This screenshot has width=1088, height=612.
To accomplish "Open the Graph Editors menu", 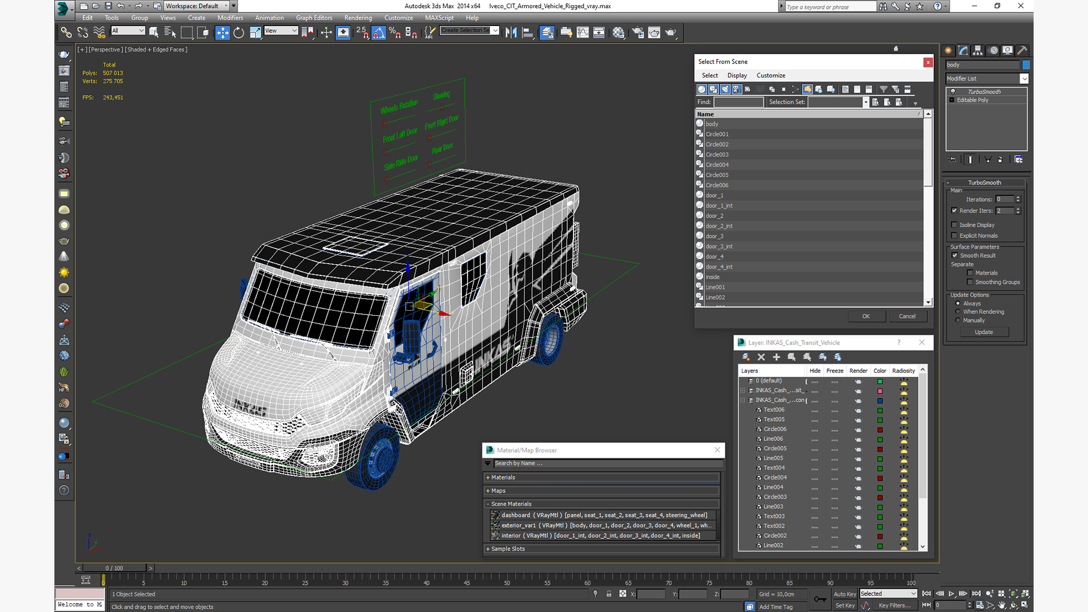I will tap(314, 18).
